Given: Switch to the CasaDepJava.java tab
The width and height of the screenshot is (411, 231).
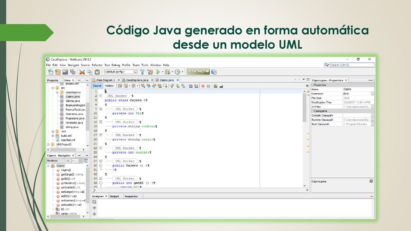Looking at the screenshot, I should (x=137, y=80).
